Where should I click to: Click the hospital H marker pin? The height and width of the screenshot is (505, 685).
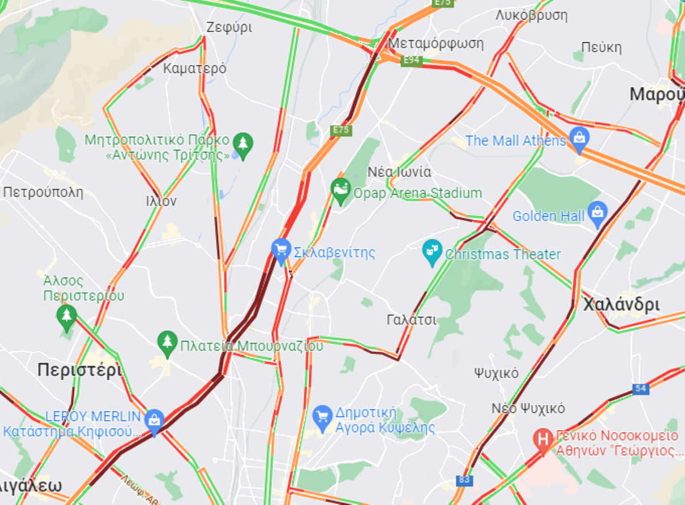(543, 441)
